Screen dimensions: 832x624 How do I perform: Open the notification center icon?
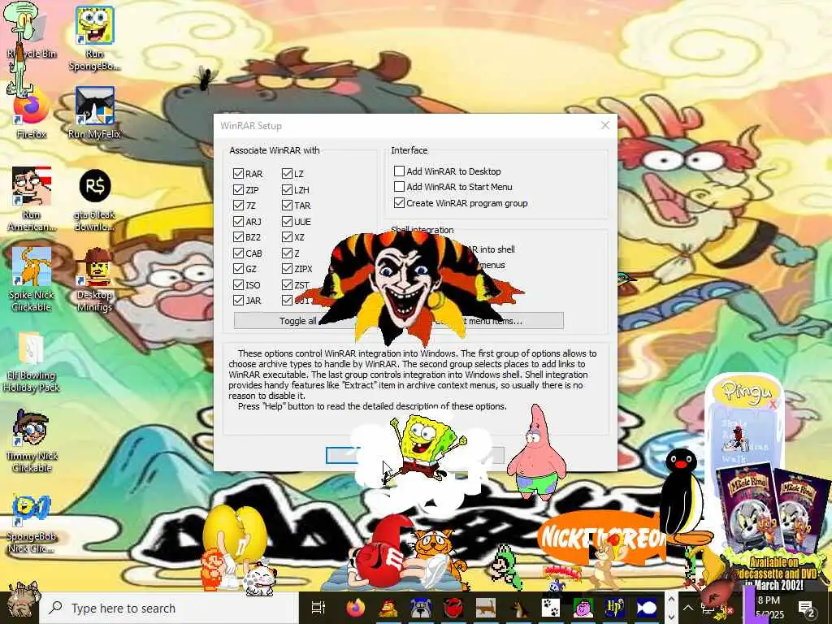(807, 608)
